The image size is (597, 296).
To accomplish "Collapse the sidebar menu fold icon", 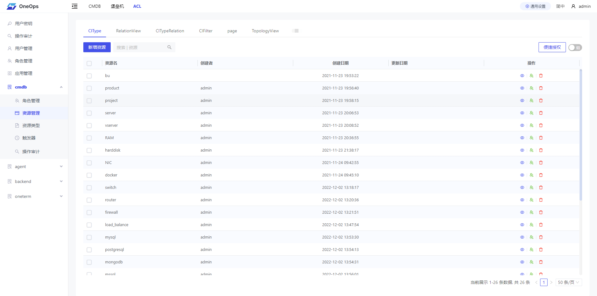I will [x=75, y=6].
